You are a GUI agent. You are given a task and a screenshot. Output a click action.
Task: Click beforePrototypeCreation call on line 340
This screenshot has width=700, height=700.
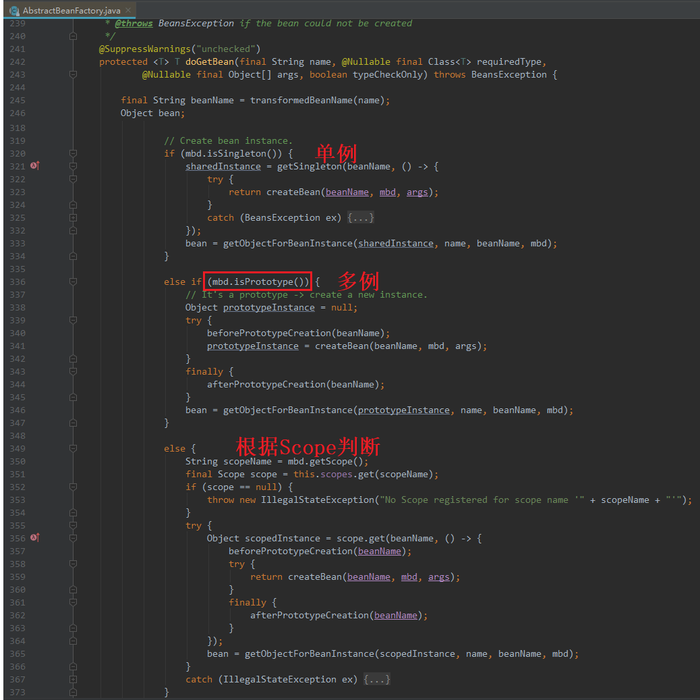pos(269,333)
